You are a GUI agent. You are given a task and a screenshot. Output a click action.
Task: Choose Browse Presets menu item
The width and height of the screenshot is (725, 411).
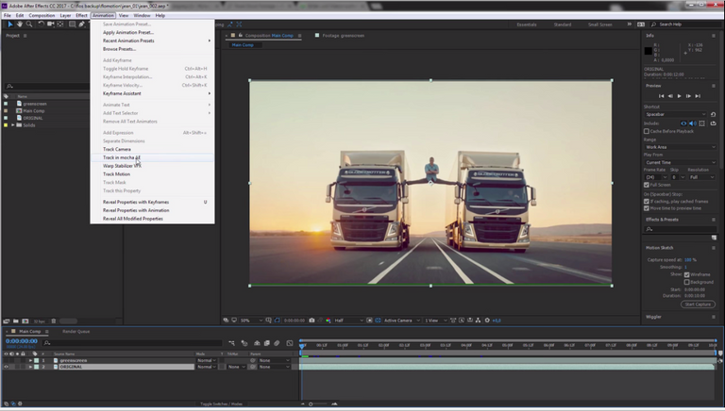coord(119,49)
